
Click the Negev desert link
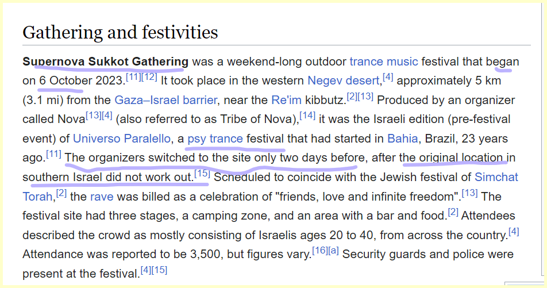point(342,80)
